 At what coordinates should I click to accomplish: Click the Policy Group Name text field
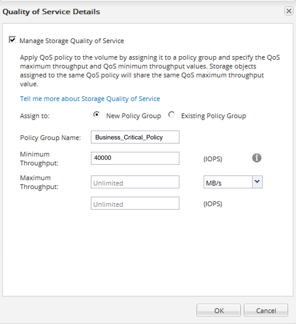click(135, 137)
